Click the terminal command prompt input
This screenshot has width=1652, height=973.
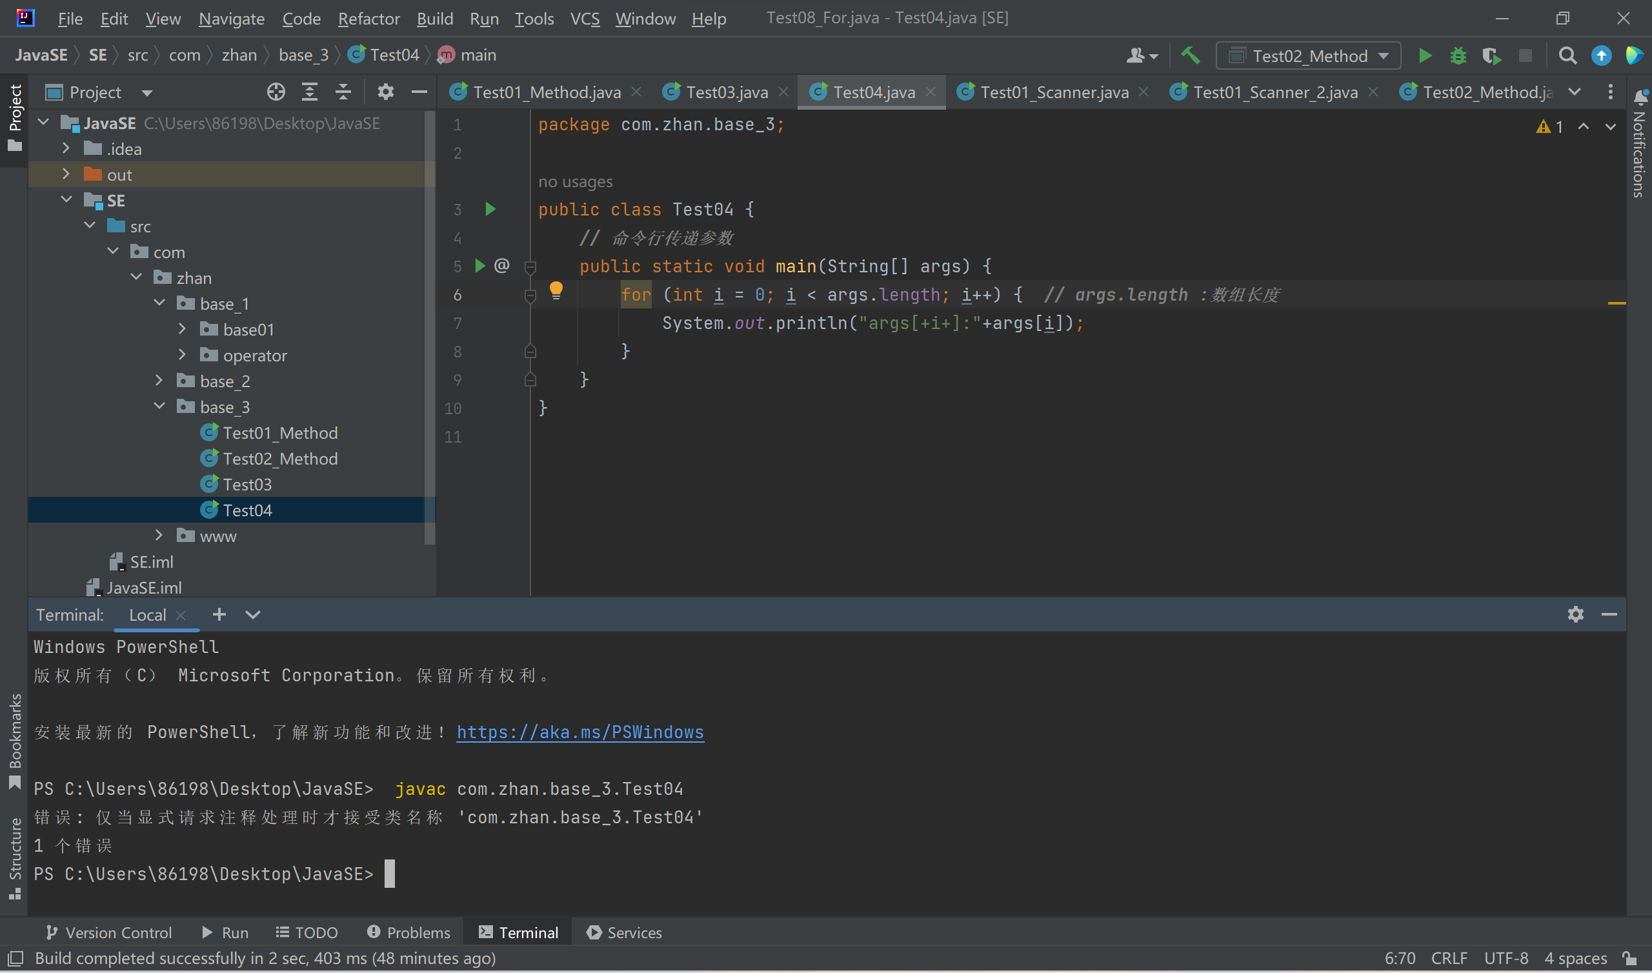[389, 874]
